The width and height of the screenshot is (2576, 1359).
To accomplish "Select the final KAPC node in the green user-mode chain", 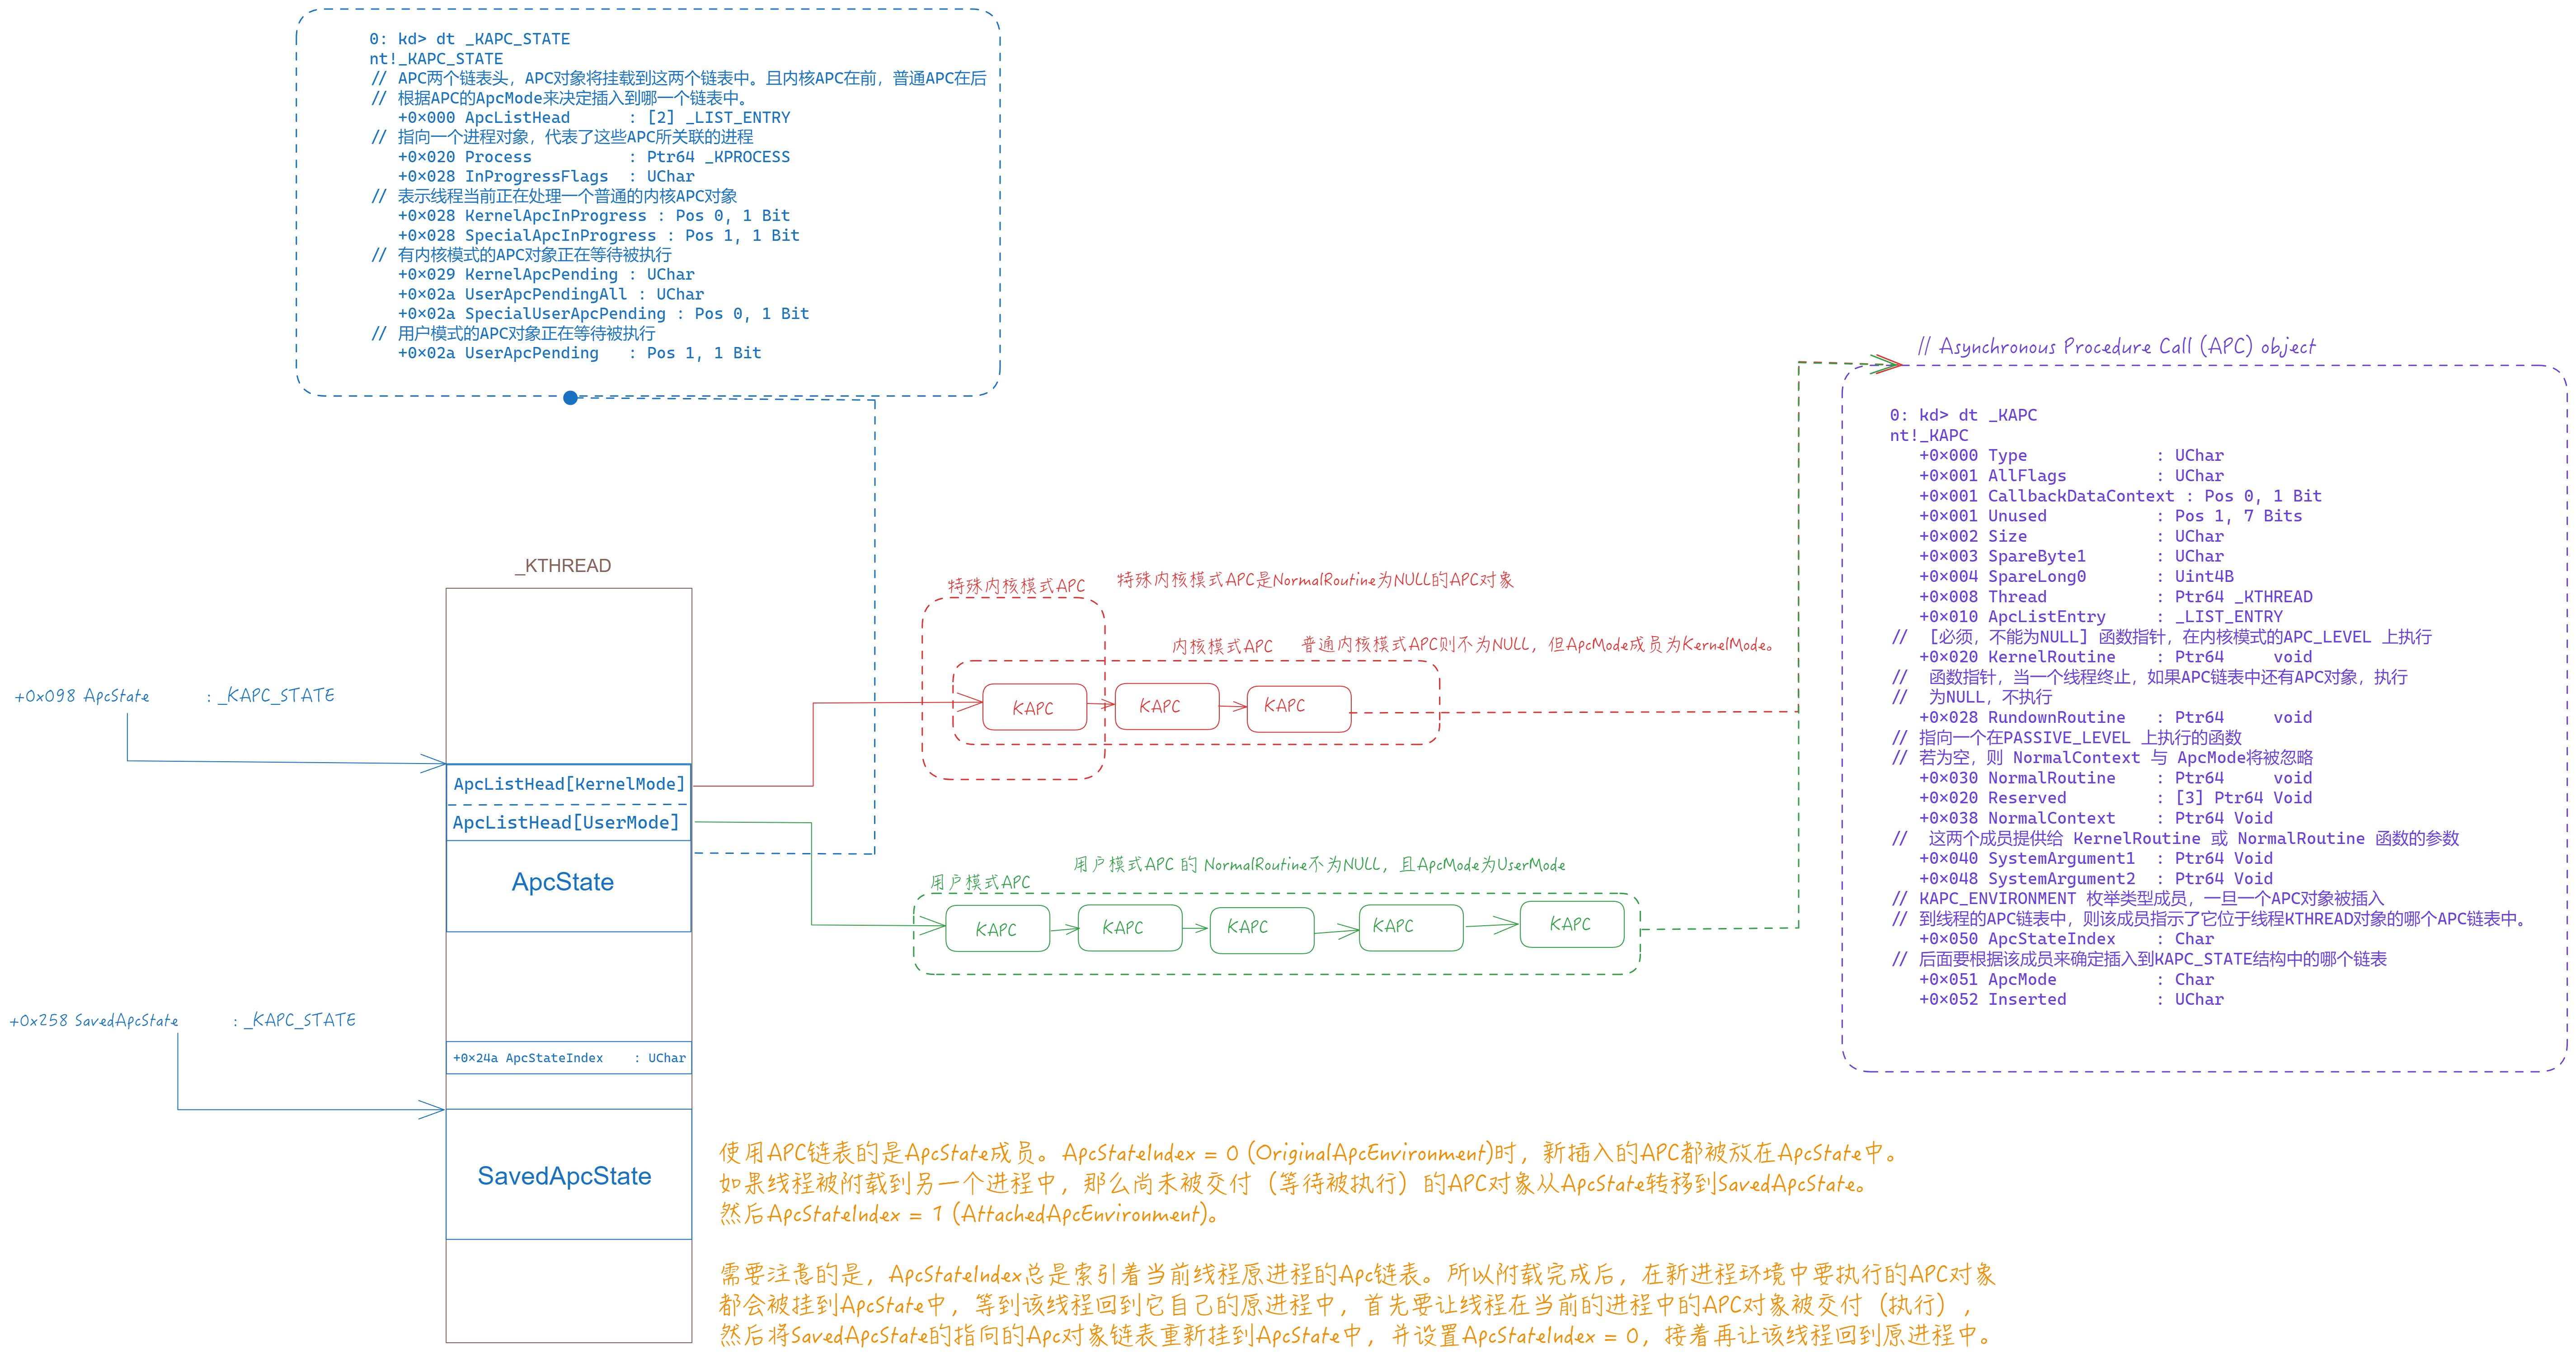I will point(1571,924).
